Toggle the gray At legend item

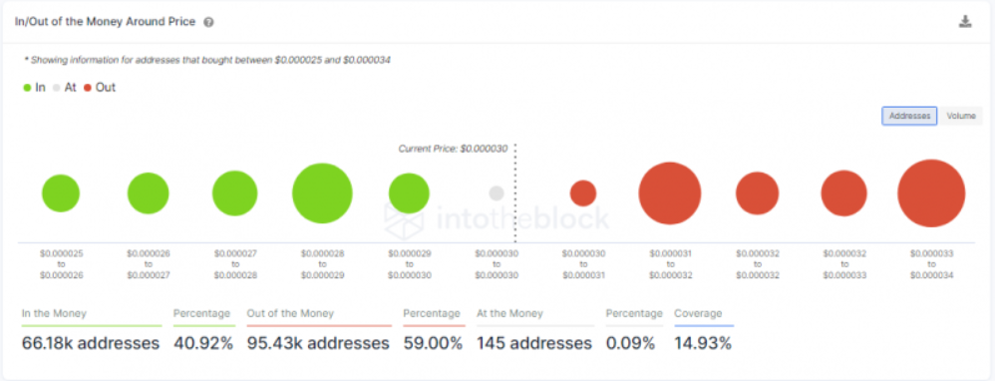[x=65, y=88]
